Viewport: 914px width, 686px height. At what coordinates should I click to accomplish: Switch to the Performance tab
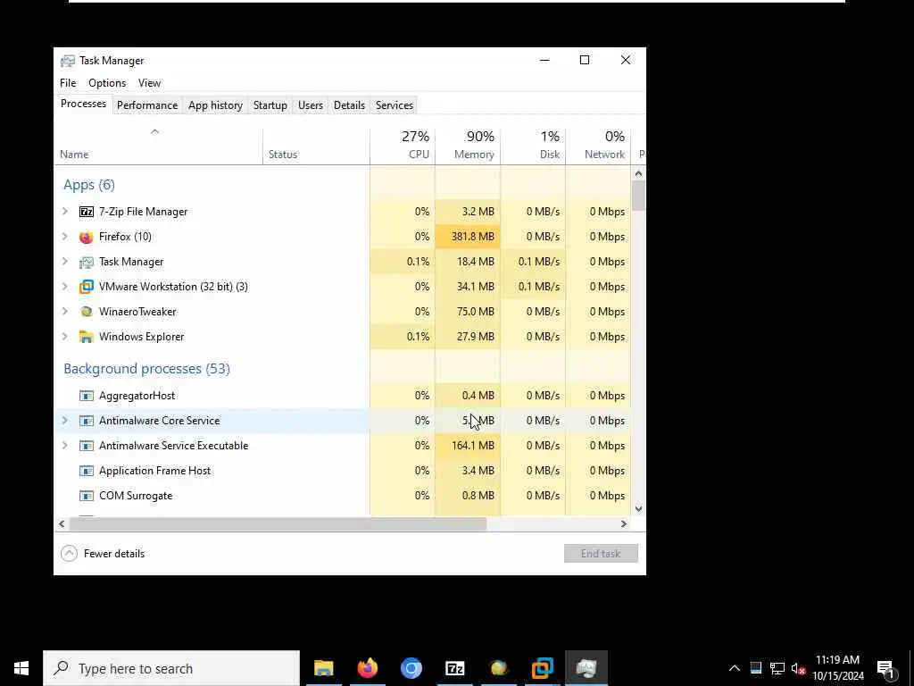147,105
